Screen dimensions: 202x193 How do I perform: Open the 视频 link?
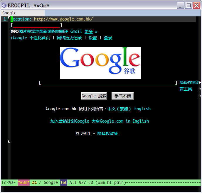point(31,31)
